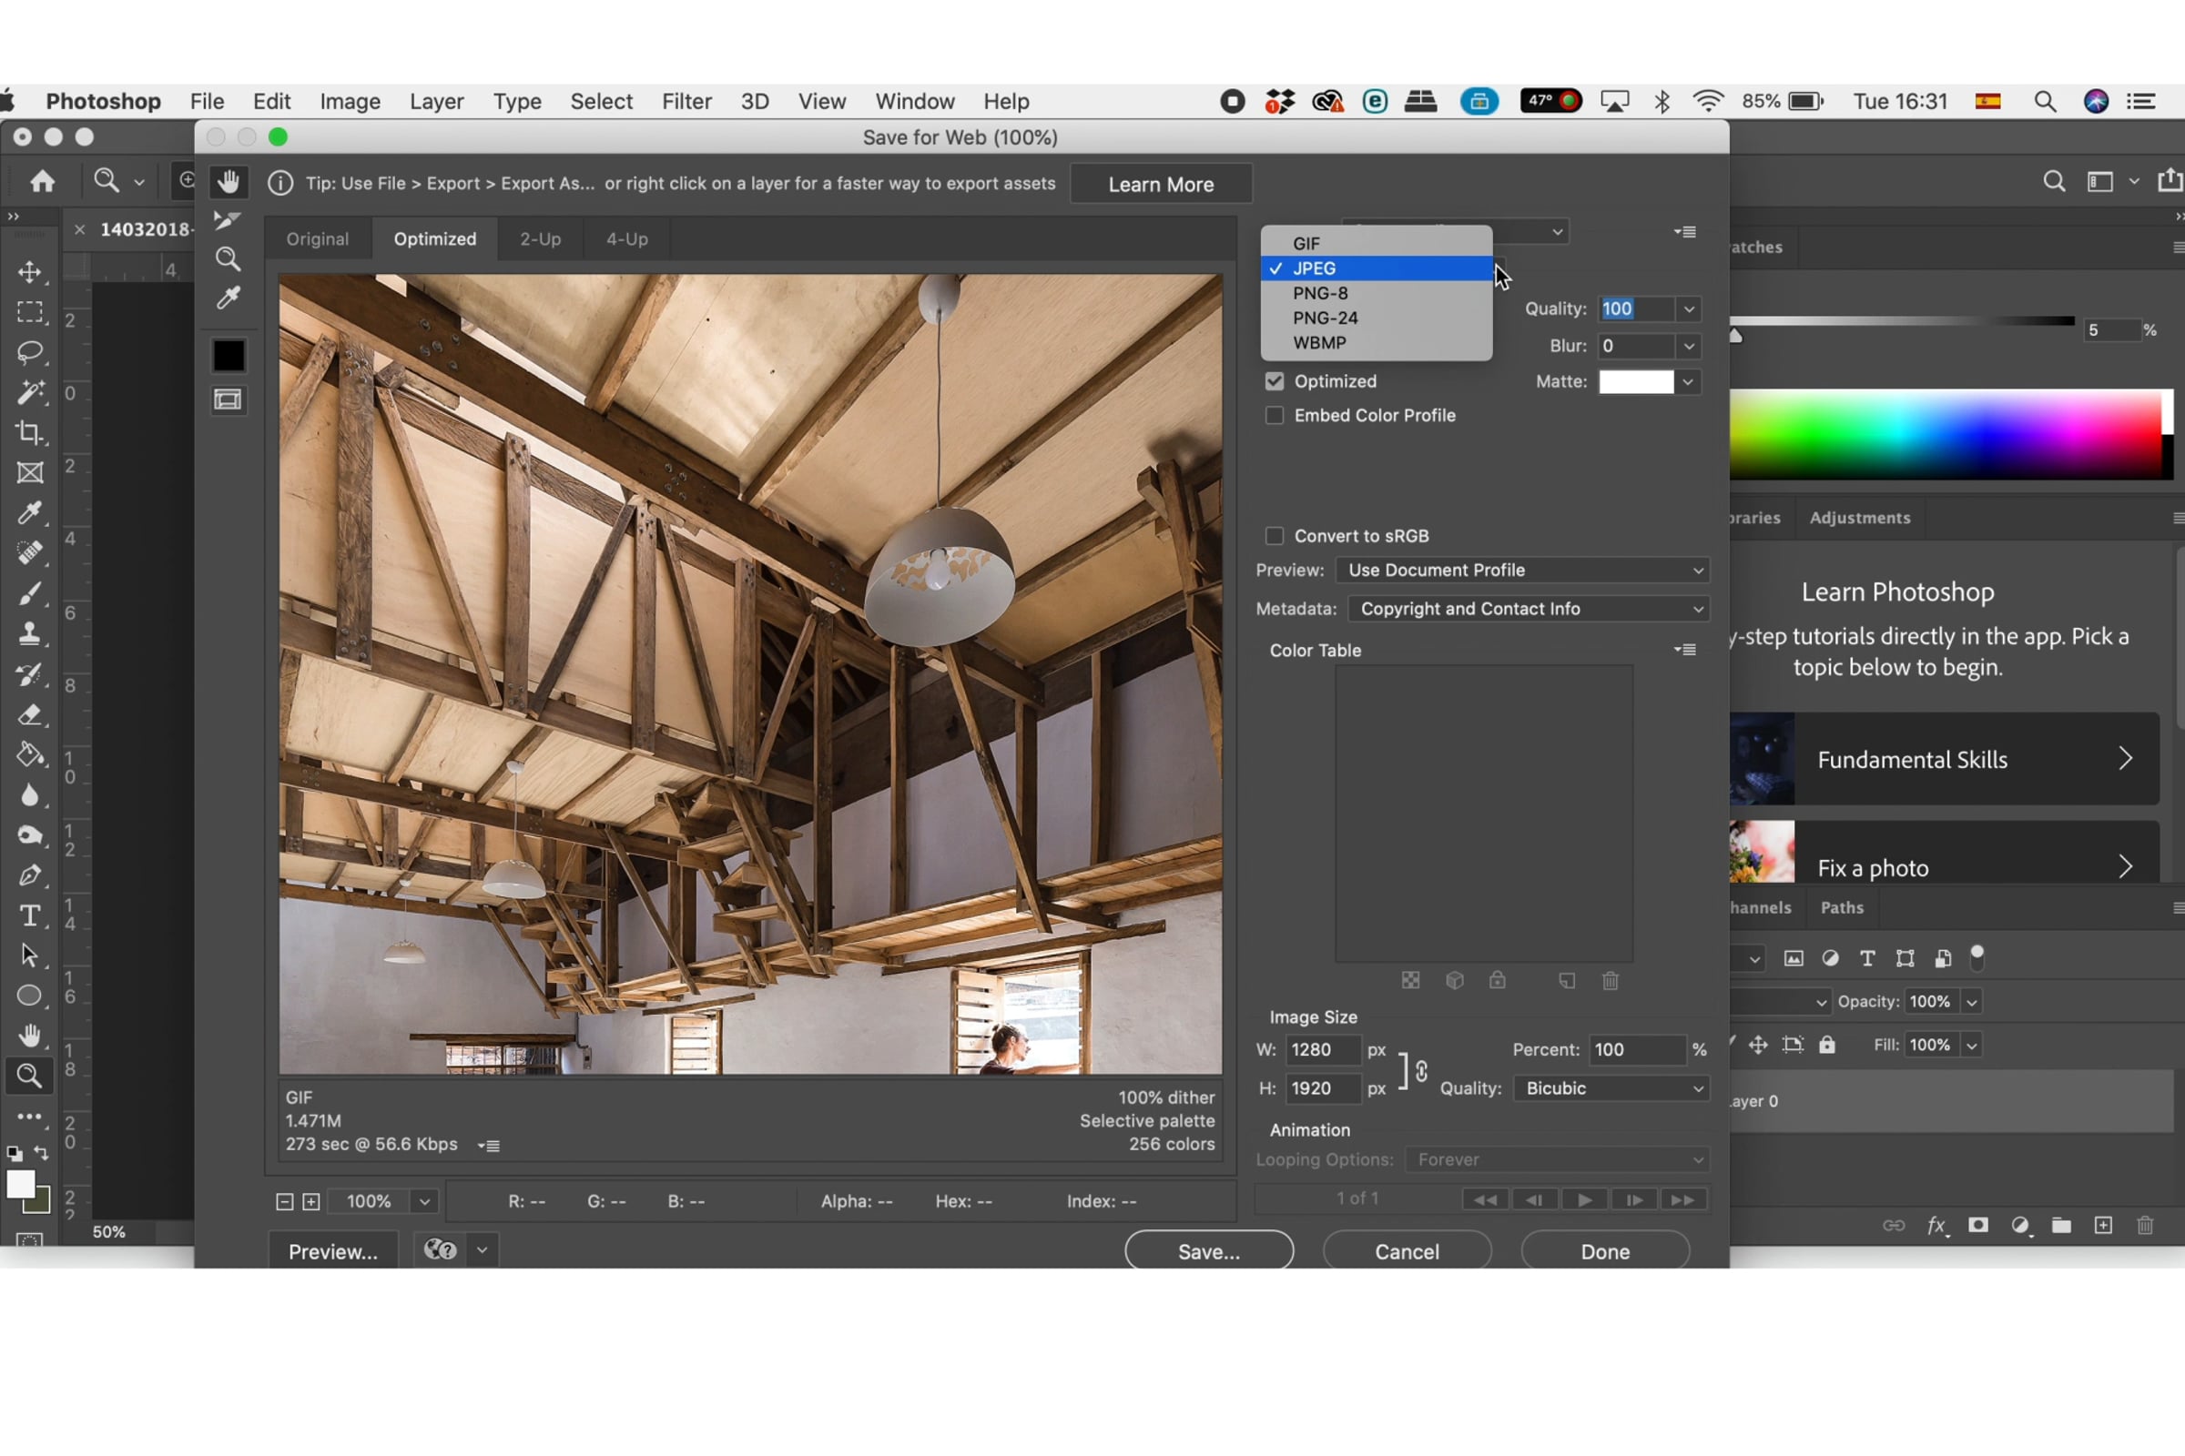Click the eyedropper black color swatch
2185x1456 pixels.
pos(229,356)
